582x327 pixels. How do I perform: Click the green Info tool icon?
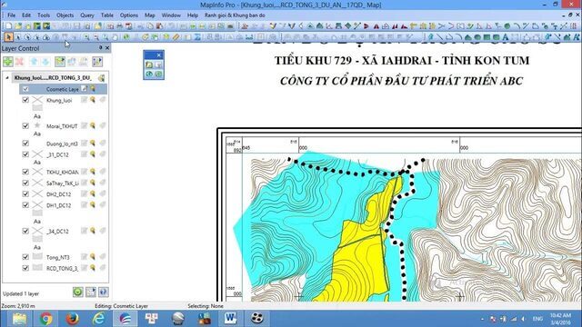(126, 37)
